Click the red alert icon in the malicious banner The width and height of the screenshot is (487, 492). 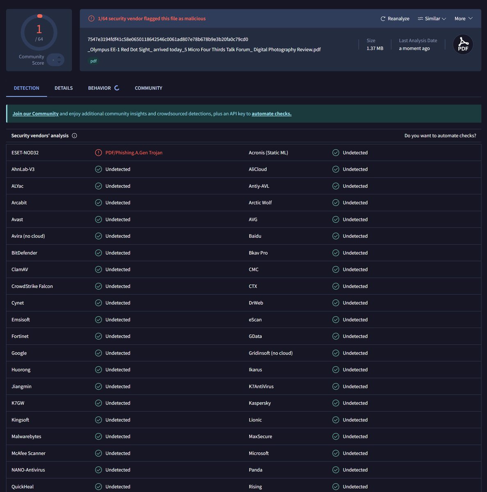[x=91, y=19]
